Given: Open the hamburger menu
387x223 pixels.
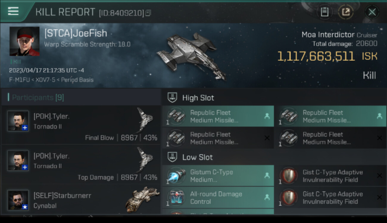Looking at the screenshot, I should [x=13, y=11].
